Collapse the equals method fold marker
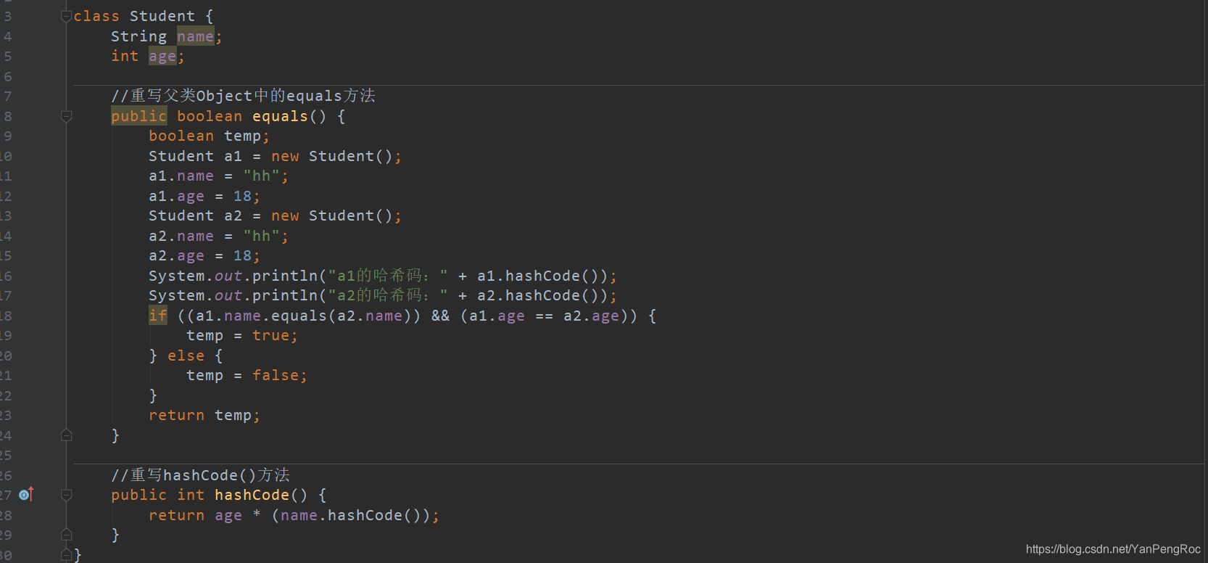 click(66, 116)
